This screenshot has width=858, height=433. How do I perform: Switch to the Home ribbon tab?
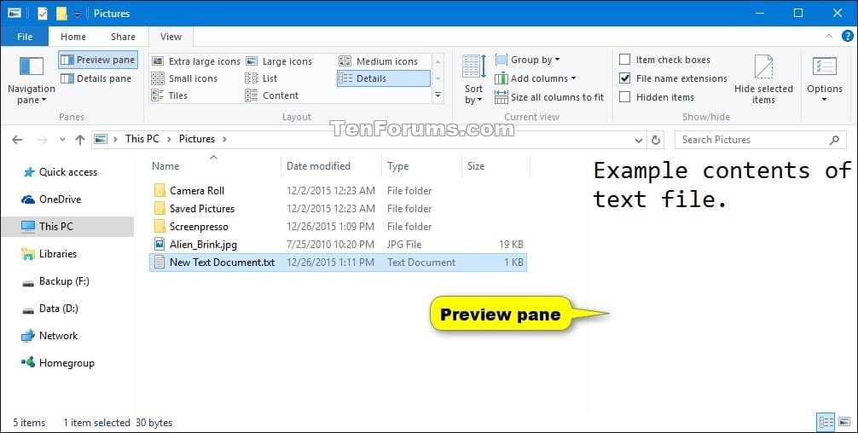[x=73, y=37]
